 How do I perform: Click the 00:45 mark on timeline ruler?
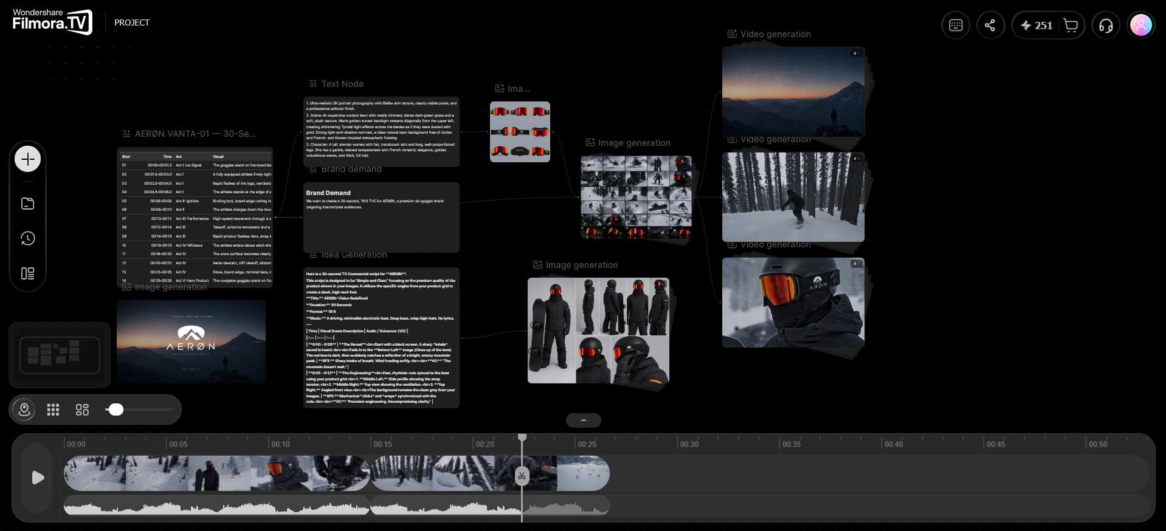(x=996, y=444)
